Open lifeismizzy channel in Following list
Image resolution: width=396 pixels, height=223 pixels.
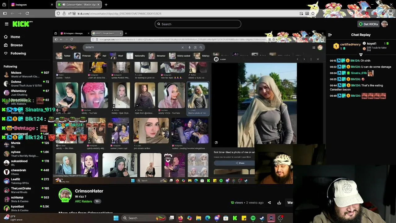(x=26, y=93)
